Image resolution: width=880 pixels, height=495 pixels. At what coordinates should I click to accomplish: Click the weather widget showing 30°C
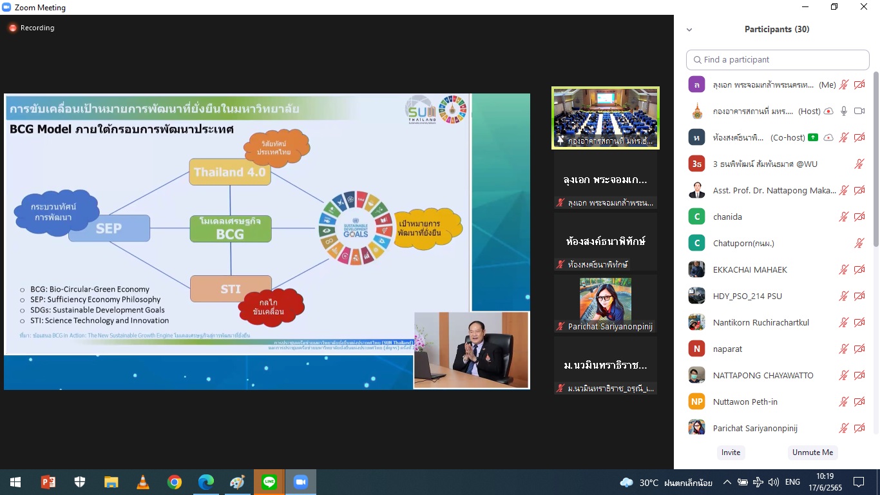point(665,482)
